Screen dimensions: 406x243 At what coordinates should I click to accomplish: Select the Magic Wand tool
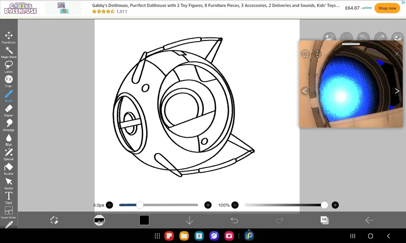[x=9, y=52]
